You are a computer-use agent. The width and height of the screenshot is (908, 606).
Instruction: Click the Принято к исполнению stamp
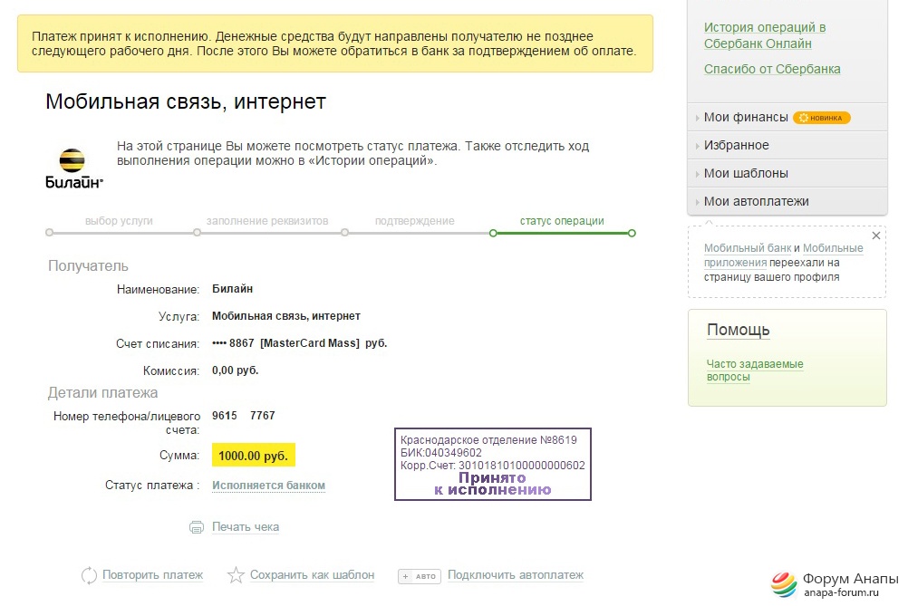(493, 464)
